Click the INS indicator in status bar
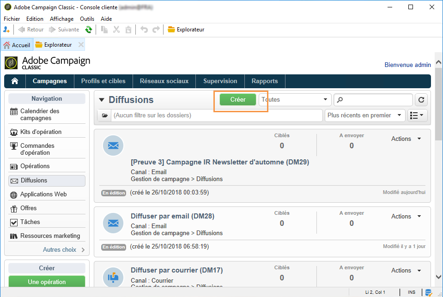The height and width of the screenshot is (297, 443). pos(411,292)
